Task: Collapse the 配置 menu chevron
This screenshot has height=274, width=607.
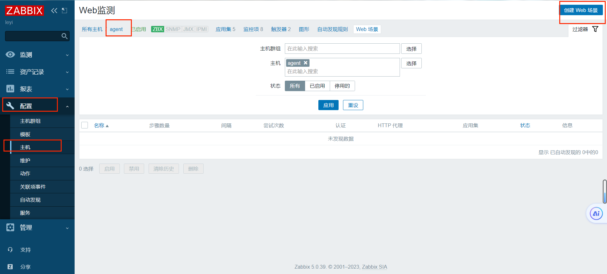Action: [67, 107]
